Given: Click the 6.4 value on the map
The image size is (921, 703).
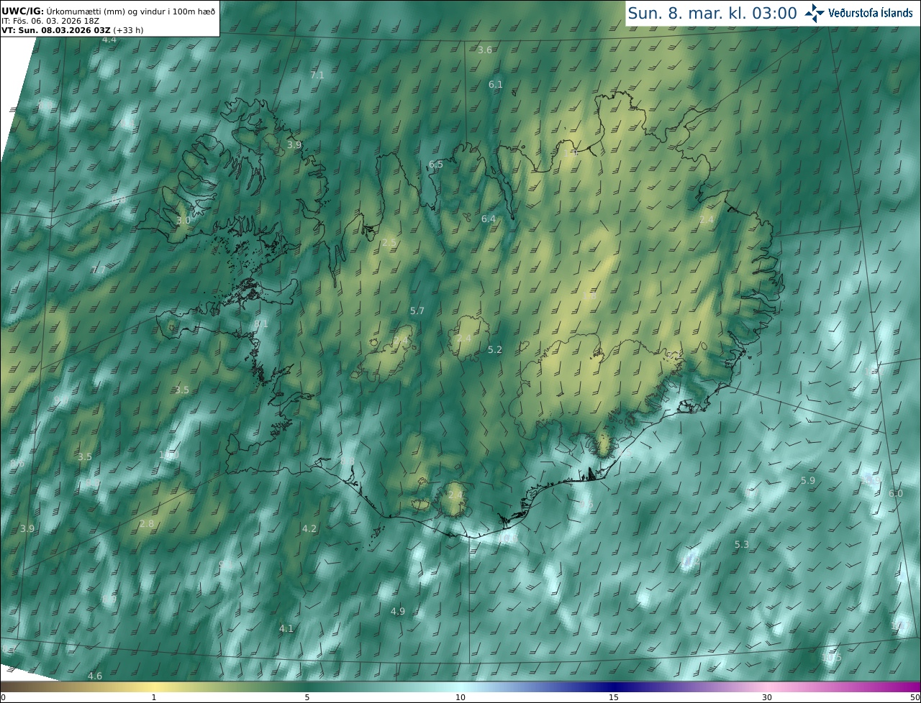Looking at the screenshot, I should (489, 219).
